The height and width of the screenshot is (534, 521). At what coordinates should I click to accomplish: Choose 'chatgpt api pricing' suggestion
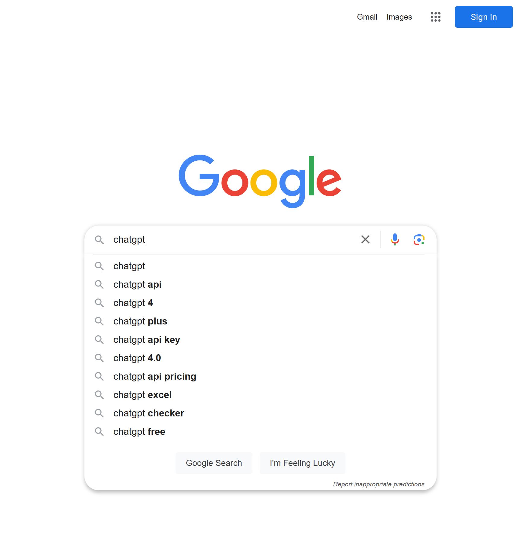point(155,376)
